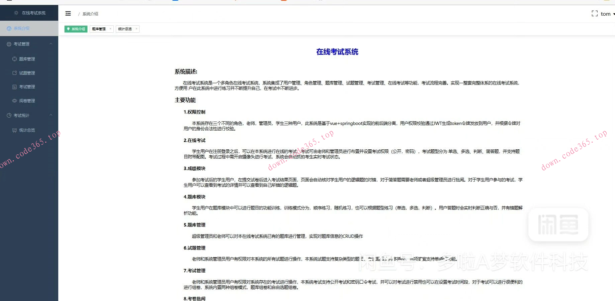Close the 题库管理 tab
The width and height of the screenshot is (615, 301).
[x=111, y=29]
